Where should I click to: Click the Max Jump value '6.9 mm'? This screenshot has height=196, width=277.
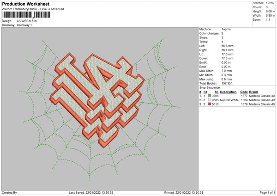coord(227,80)
